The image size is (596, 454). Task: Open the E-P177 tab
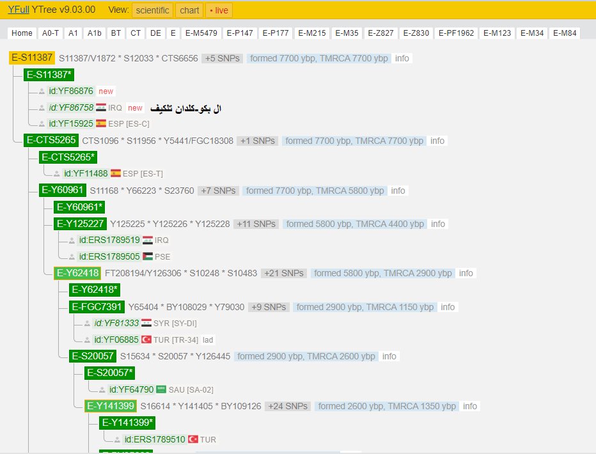coord(276,33)
